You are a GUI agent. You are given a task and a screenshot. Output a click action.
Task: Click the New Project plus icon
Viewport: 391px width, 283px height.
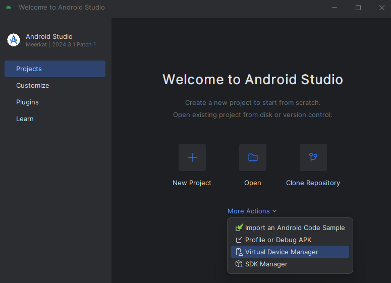[192, 157]
